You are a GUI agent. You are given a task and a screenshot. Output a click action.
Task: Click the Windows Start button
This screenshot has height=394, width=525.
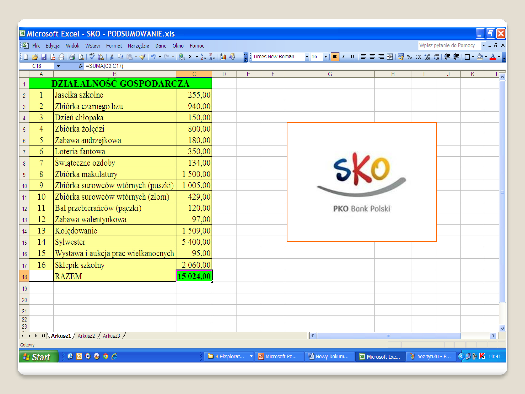click(38, 357)
